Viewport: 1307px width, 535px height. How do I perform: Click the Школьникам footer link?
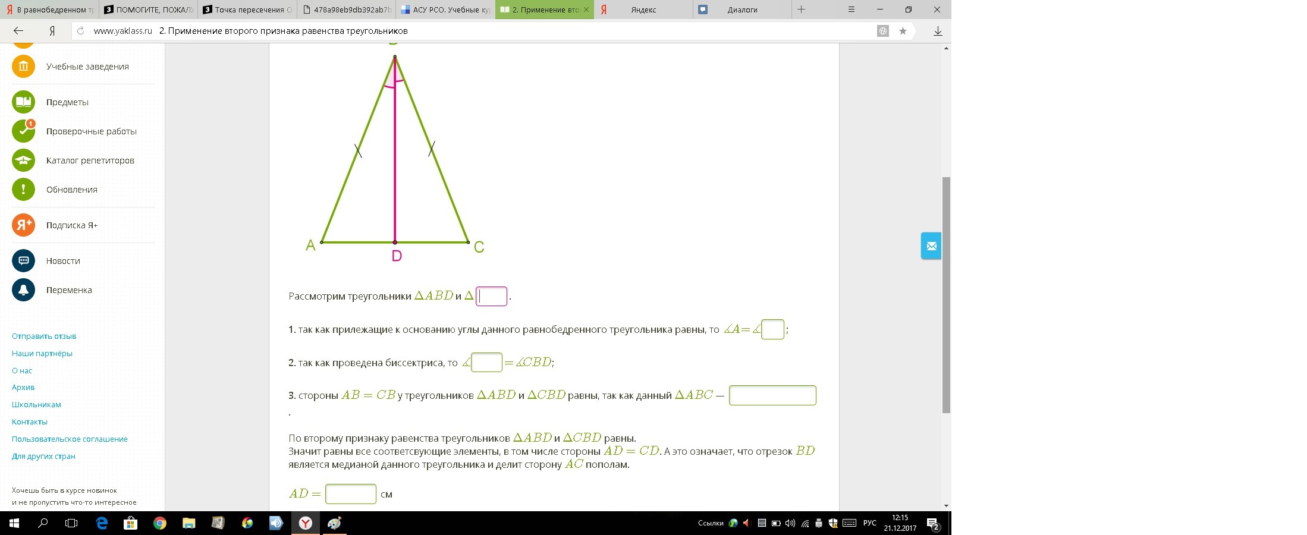[36, 404]
